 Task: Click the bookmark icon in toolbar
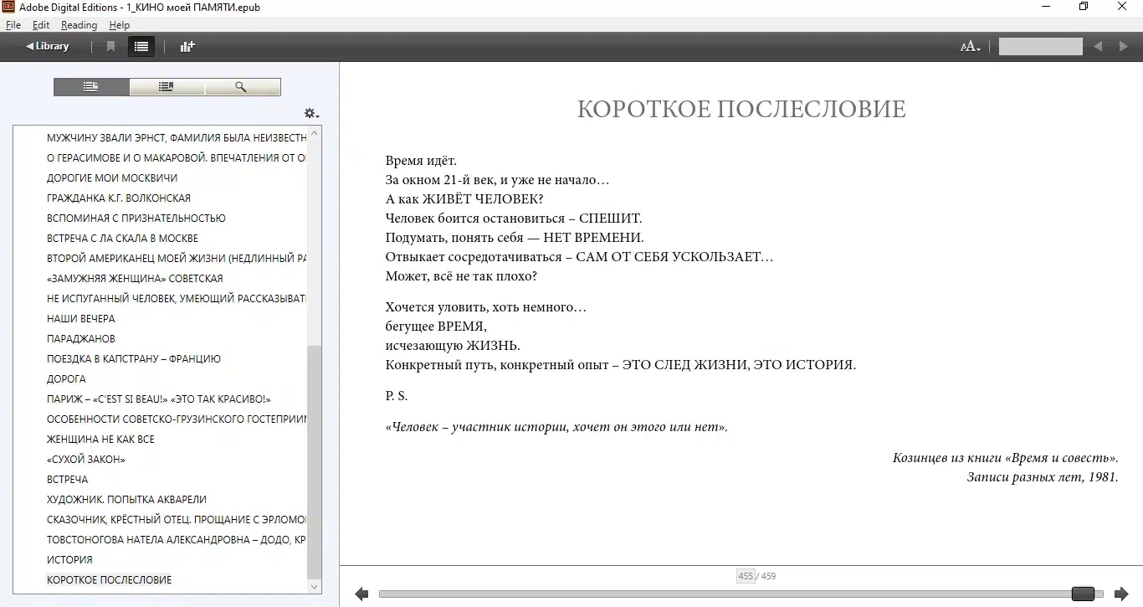110,47
